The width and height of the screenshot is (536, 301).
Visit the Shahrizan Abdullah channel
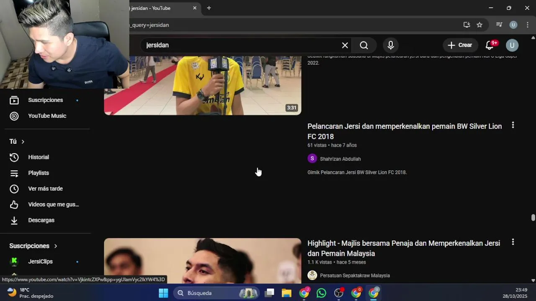[340, 159]
